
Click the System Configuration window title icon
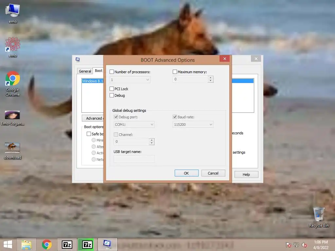78,59
